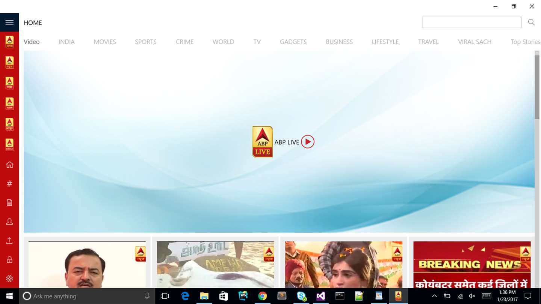
Task: Click the Cortana microphone icon
Action: [147, 296]
